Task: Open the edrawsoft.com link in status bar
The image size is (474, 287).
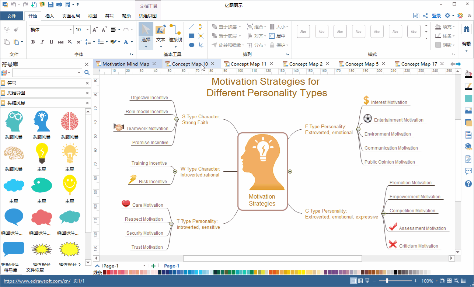Action: [37, 281]
